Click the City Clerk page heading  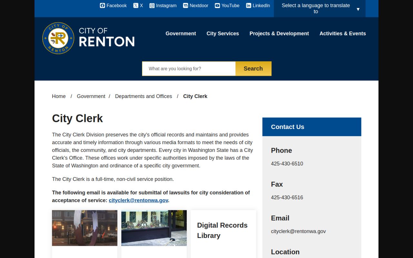77,118
